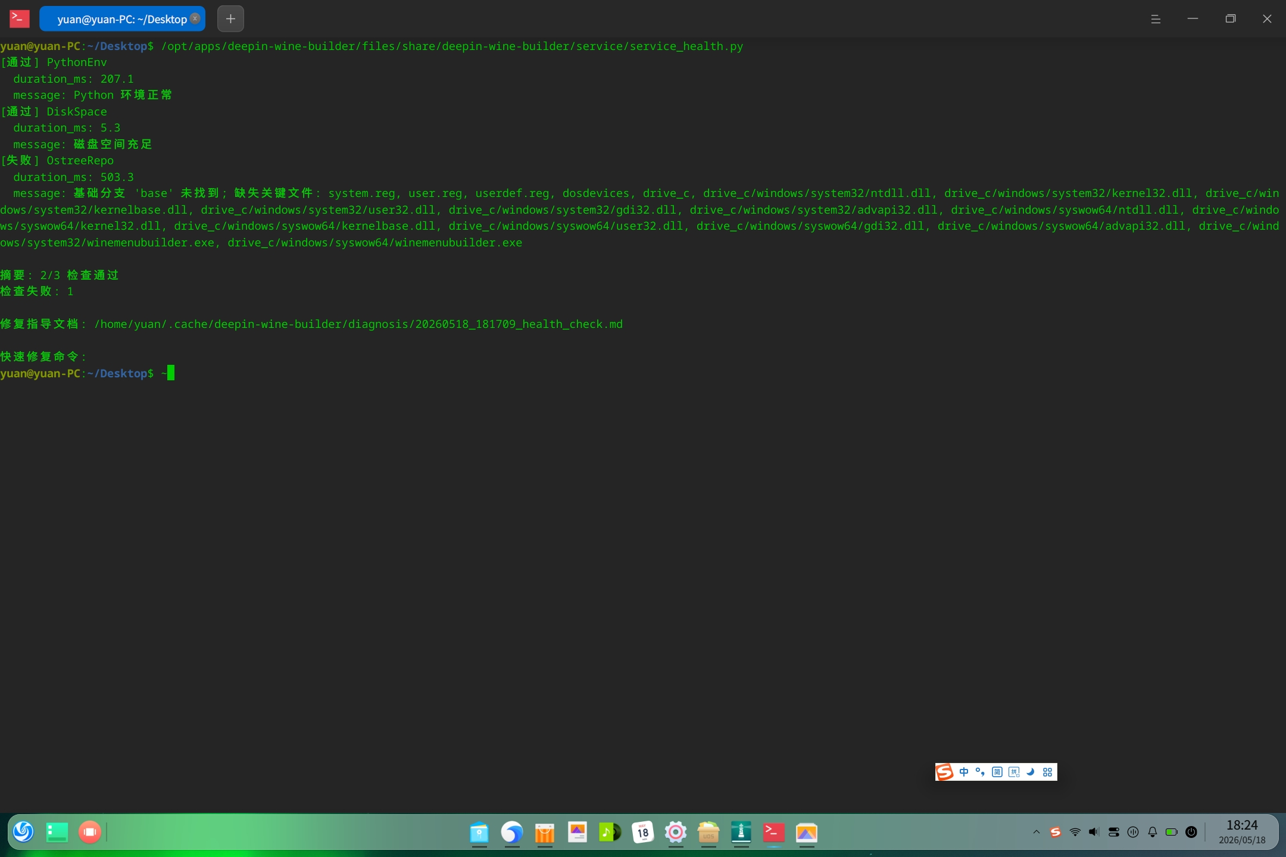Open the file manager from dock
Image resolution: width=1286 pixels, height=857 pixels.
[479, 833]
